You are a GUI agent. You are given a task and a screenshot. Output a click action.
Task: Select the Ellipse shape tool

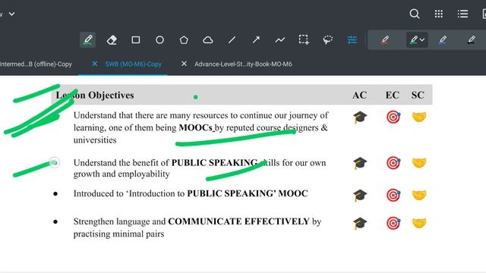tap(159, 40)
